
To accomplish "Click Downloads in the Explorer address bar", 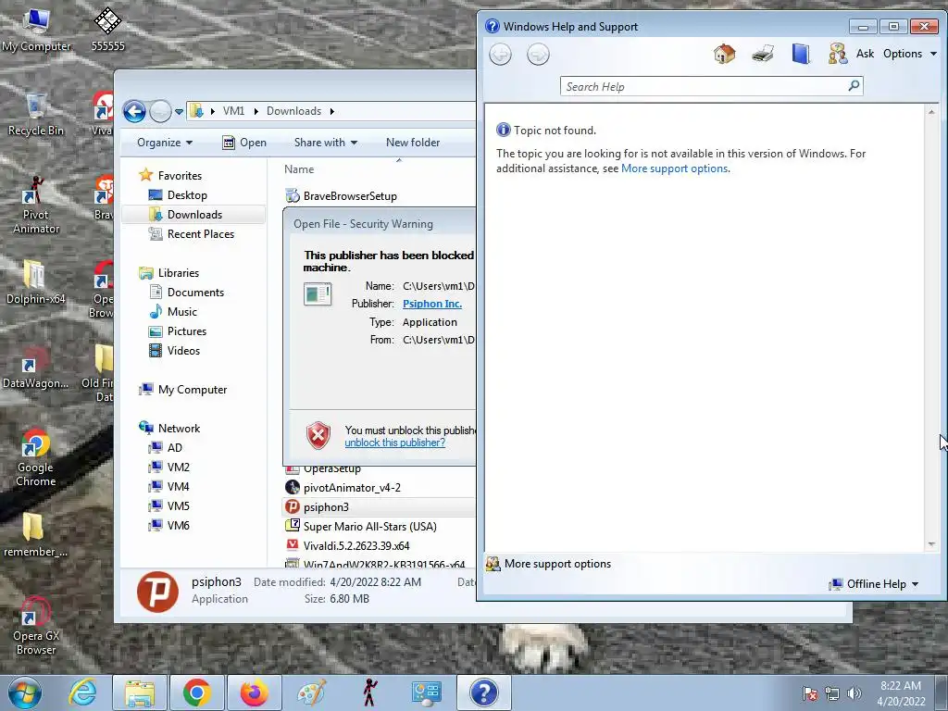I will click(293, 111).
